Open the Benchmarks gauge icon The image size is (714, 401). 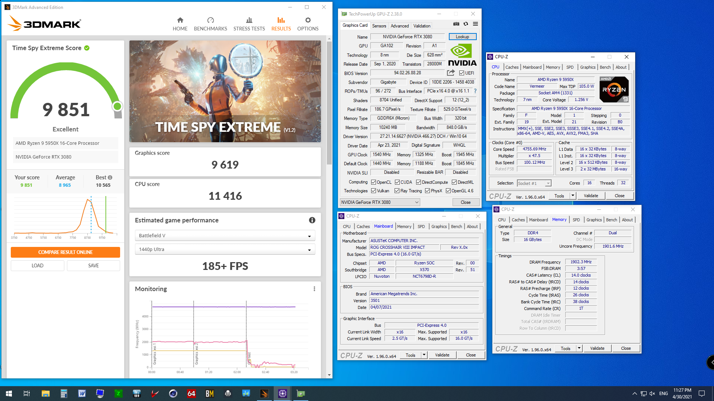(x=210, y=20)
